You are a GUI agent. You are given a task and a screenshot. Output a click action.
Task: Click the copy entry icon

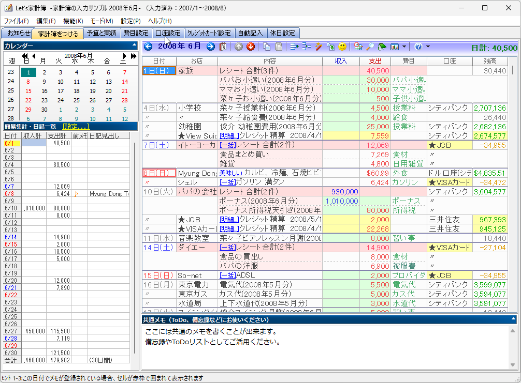point(266,47)
